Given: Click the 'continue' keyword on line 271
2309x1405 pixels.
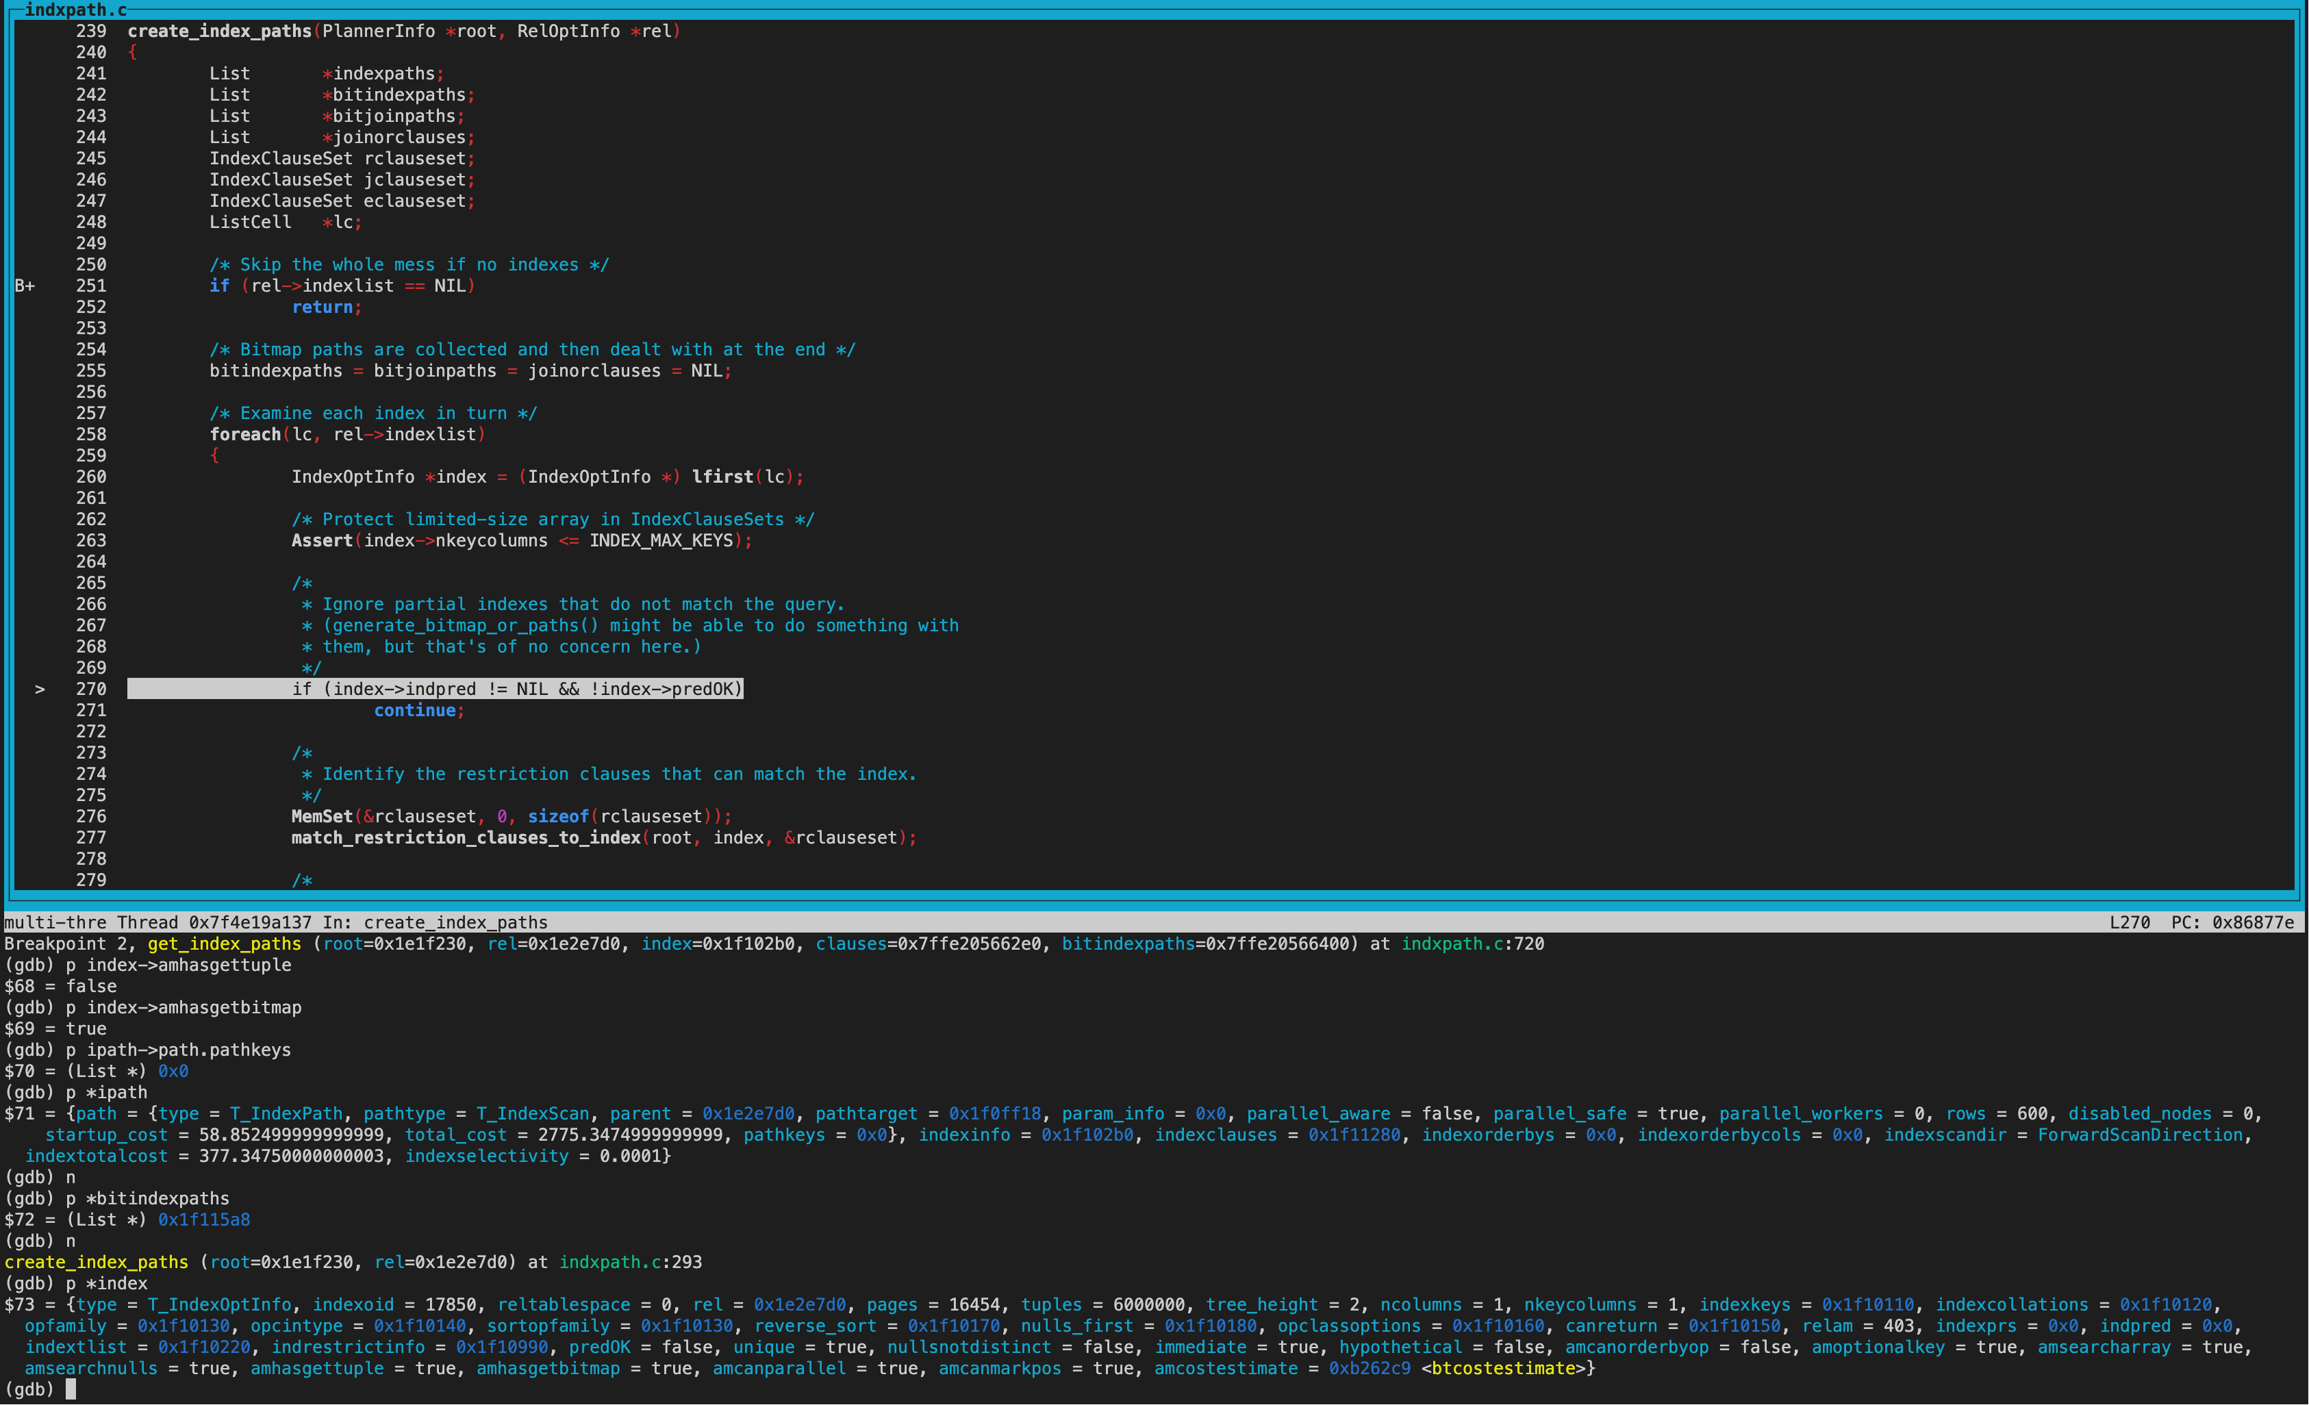Looking at the screenshot, I should coord(414,711).
